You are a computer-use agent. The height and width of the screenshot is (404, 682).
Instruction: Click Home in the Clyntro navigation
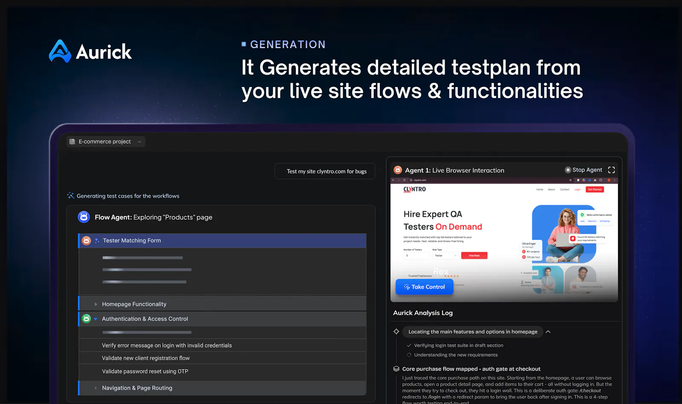[540, 189]
